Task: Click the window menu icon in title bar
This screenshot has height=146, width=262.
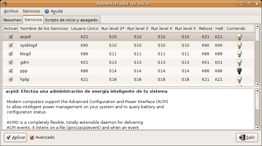Action: coord(4,4)
